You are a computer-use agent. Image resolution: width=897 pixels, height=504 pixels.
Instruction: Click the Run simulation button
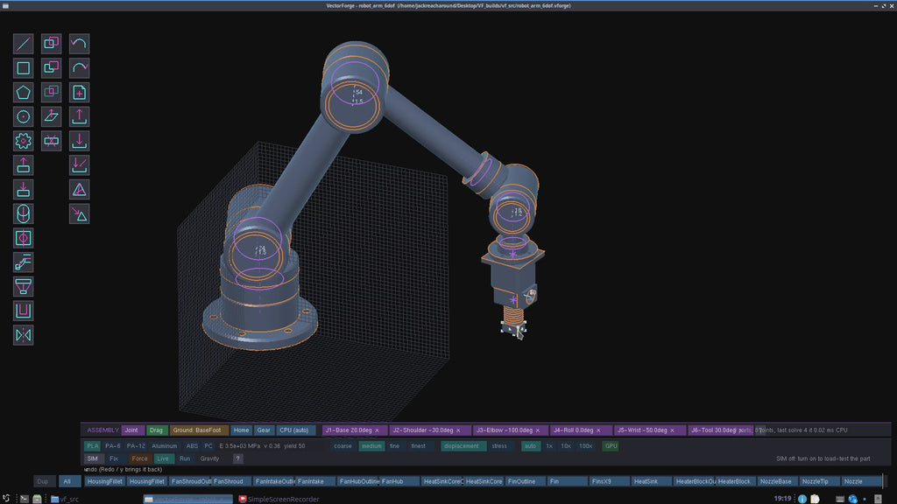(185, 458)
